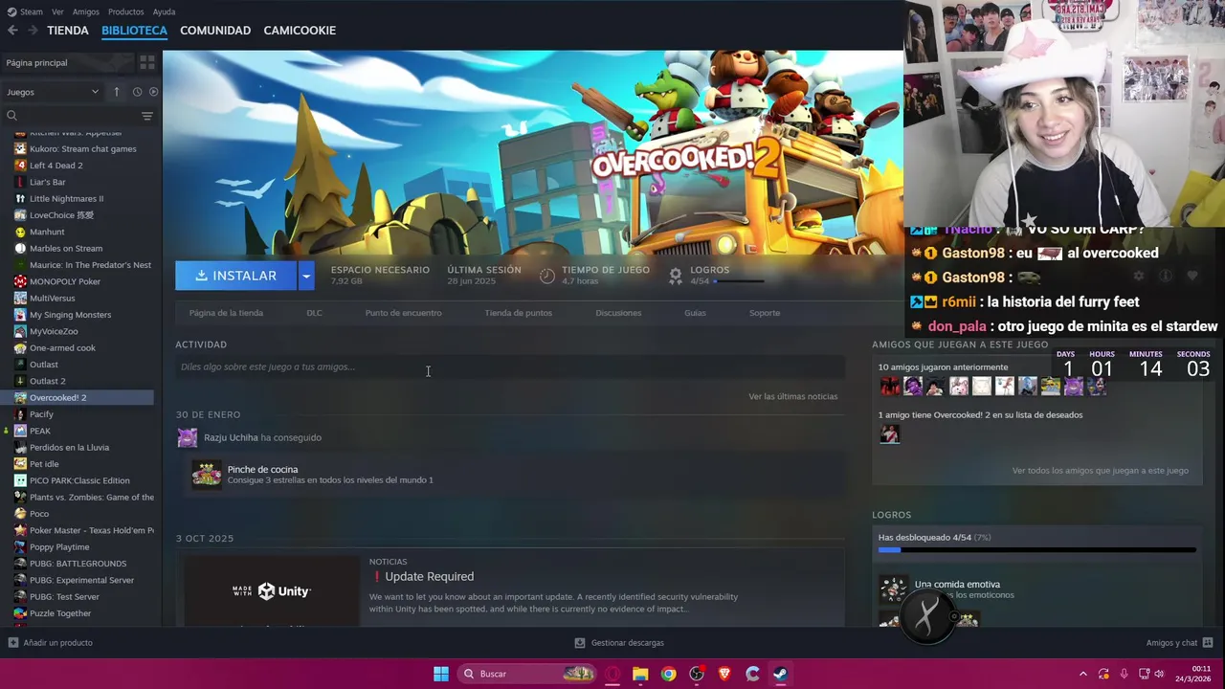Screen dimensions: 1225x689
Task: Open the Ver menu
Action: pos(57,11)
